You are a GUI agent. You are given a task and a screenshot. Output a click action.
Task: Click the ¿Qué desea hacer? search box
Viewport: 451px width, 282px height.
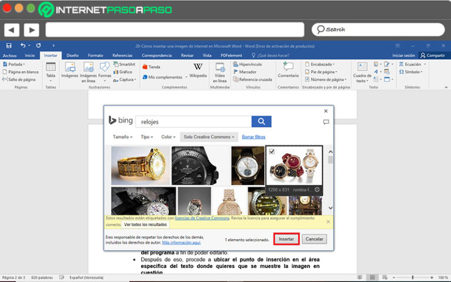point(270,56)
